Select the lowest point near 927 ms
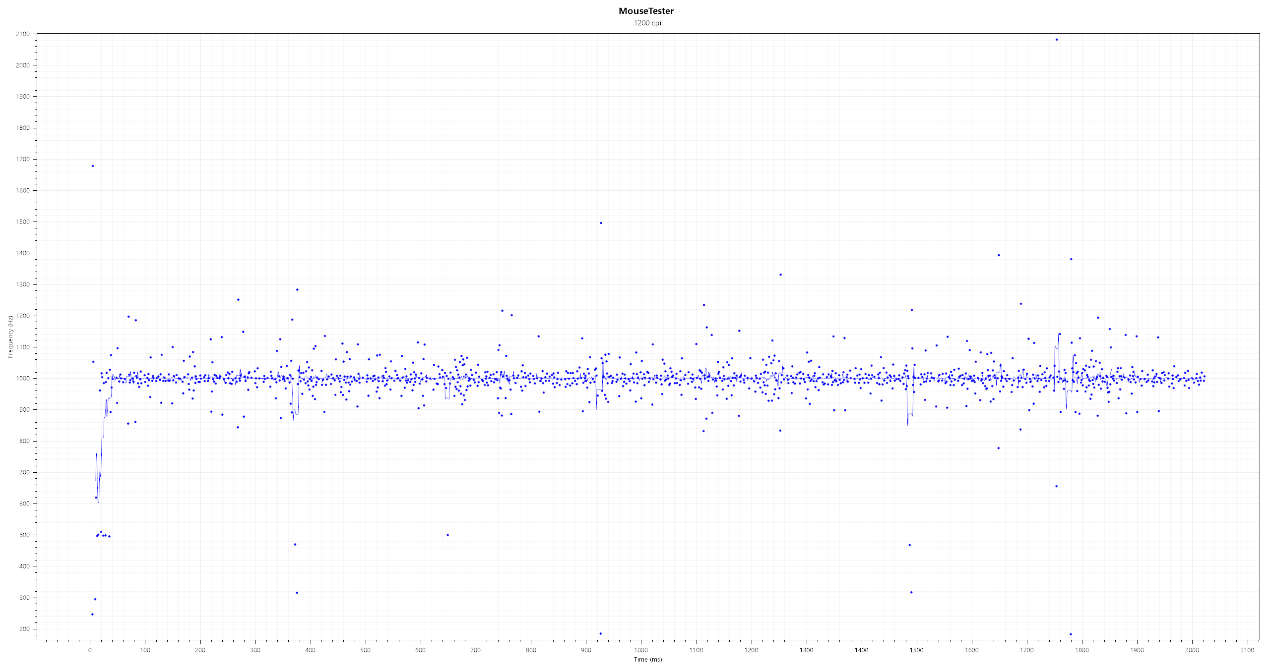The height and width of the screenshot is (670, 1270). (x=600, y=633)
